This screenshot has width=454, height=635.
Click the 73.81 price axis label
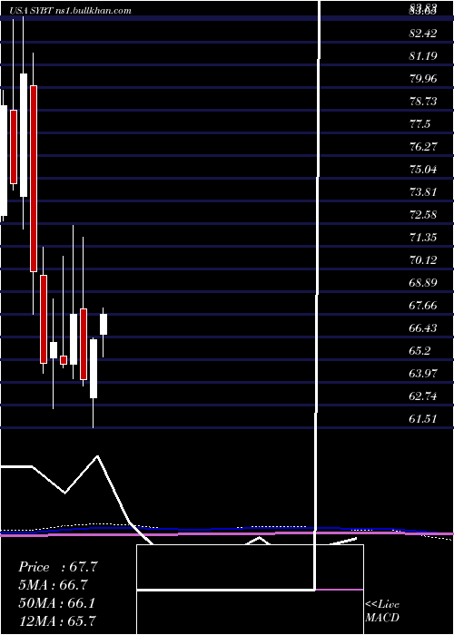[x=423, y=192]
